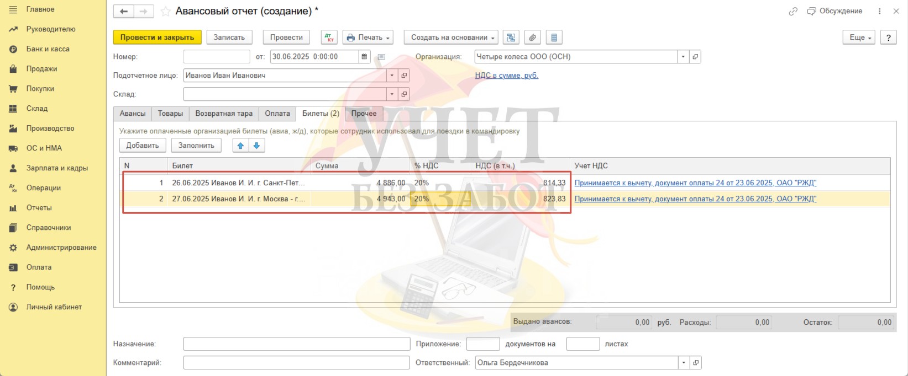Open Помощь section in sidebar

coord(40,287)
